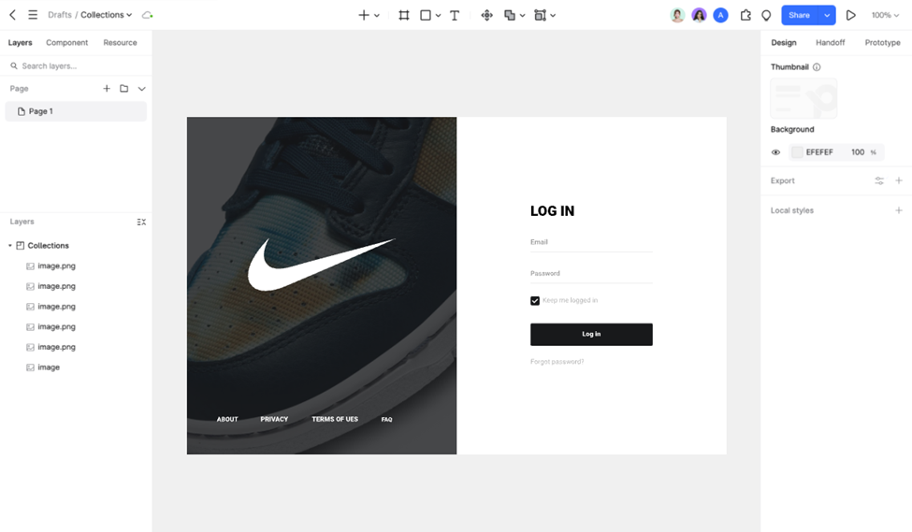Select the Frame tool
This screenshot has width=912, height=532.
click(x=404, y=15)
